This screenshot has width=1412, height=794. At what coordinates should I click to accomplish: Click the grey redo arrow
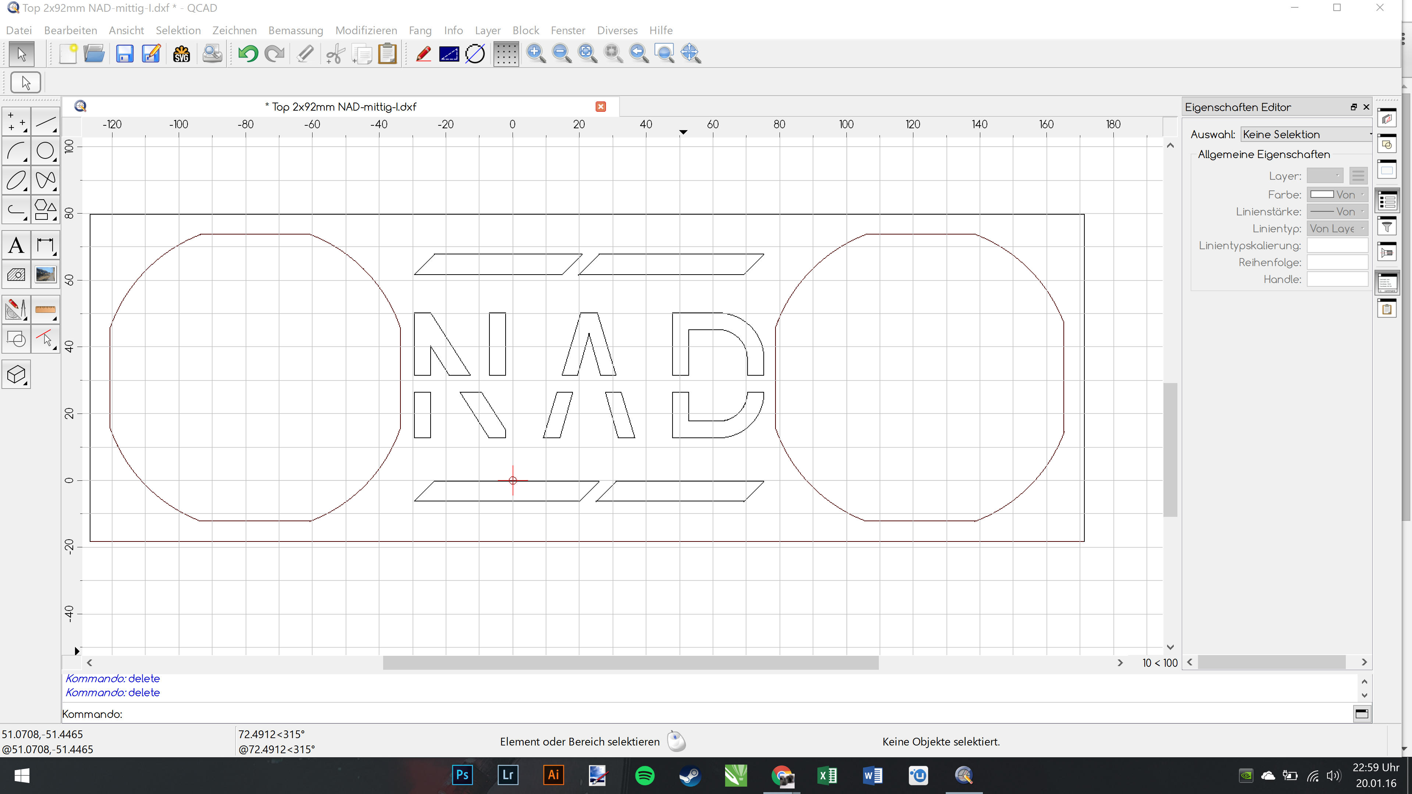click(x=274, y=54)
